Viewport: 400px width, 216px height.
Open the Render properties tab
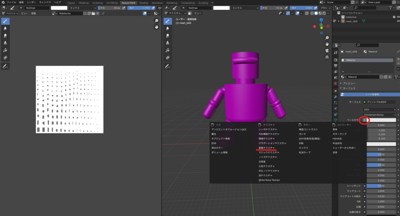(335, 60)
